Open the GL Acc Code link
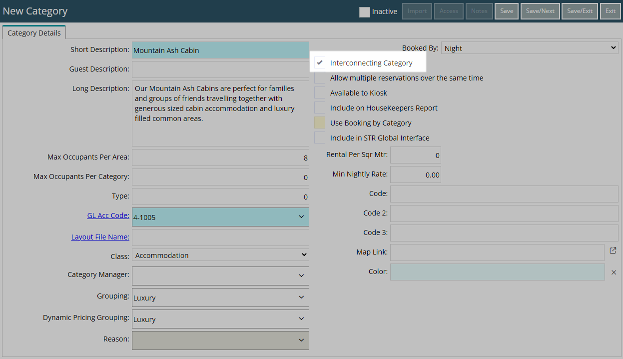Viewport: 623px width, 359px height. click(x=108, y=215)
